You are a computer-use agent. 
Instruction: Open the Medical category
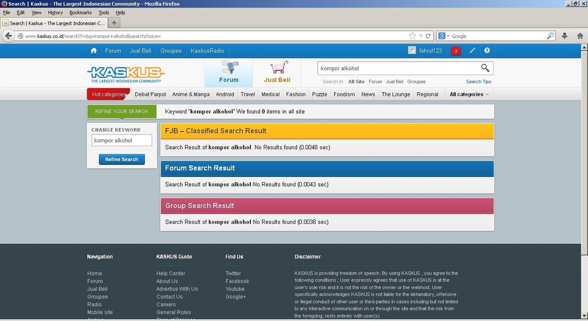click(271, 94)
